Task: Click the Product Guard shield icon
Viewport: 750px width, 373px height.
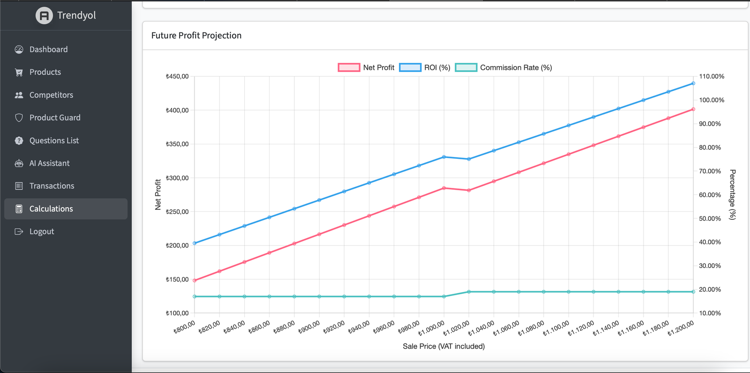Action: point(19,118)
